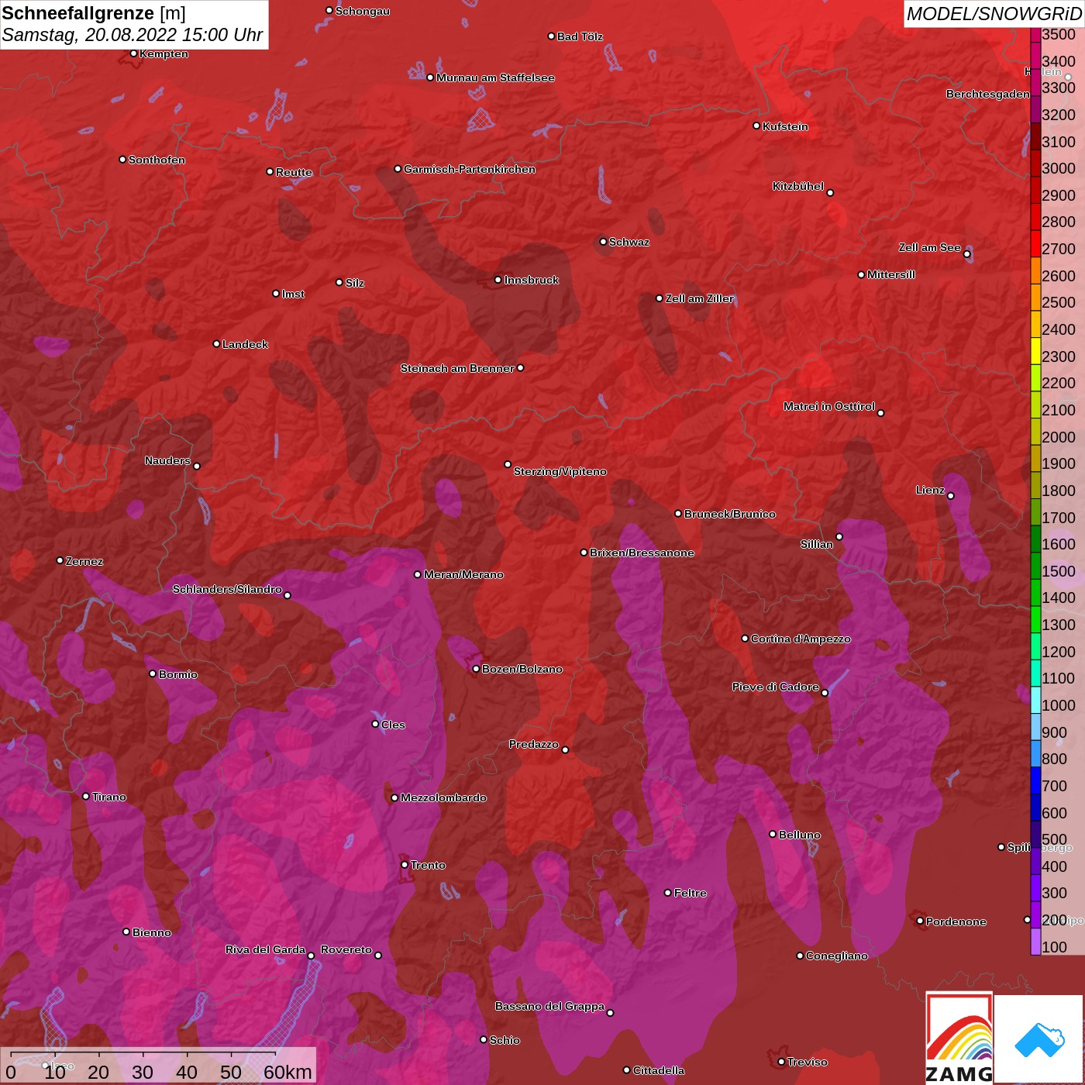Select the Reutte label
This screenshot has height=1085, width=1085.
point(294,172)
